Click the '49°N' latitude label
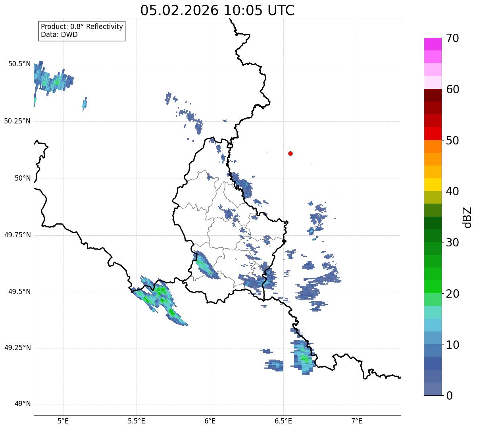Image resolution: width=477 pixels, height=429 pixels. click(23, 404)
